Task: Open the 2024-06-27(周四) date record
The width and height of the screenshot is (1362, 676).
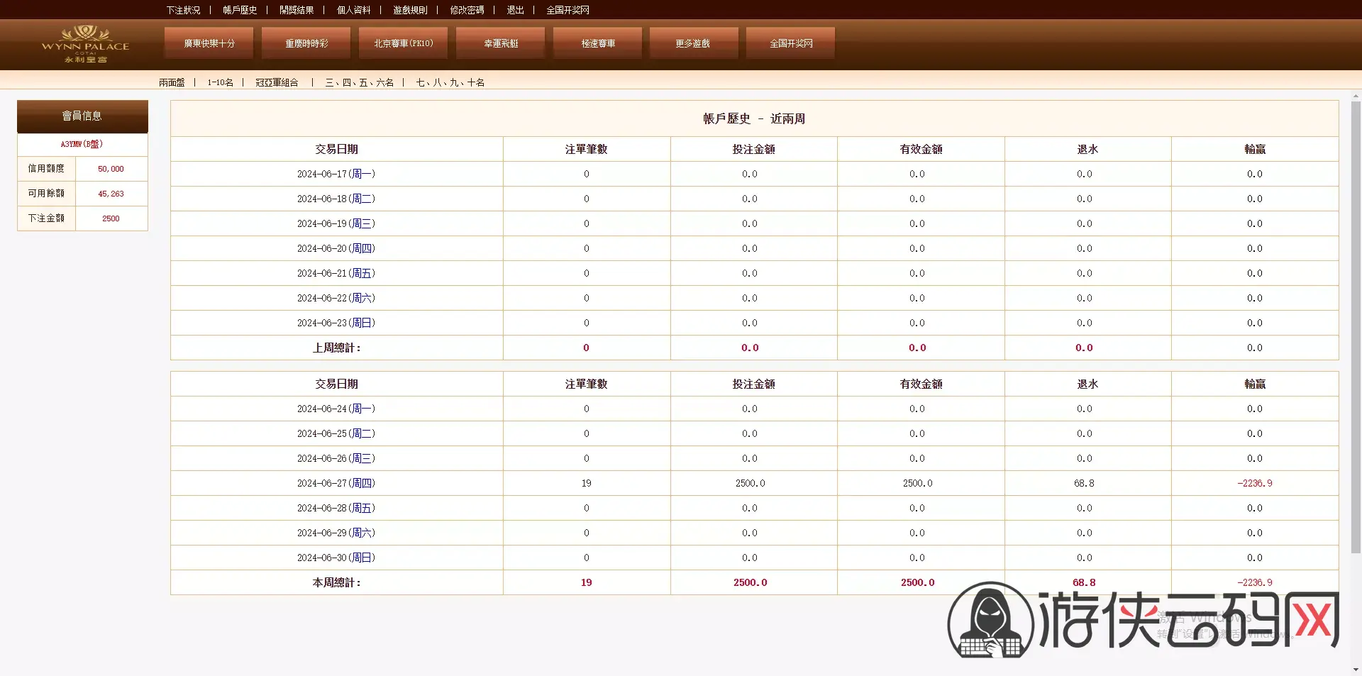Action: coord(336,483)
